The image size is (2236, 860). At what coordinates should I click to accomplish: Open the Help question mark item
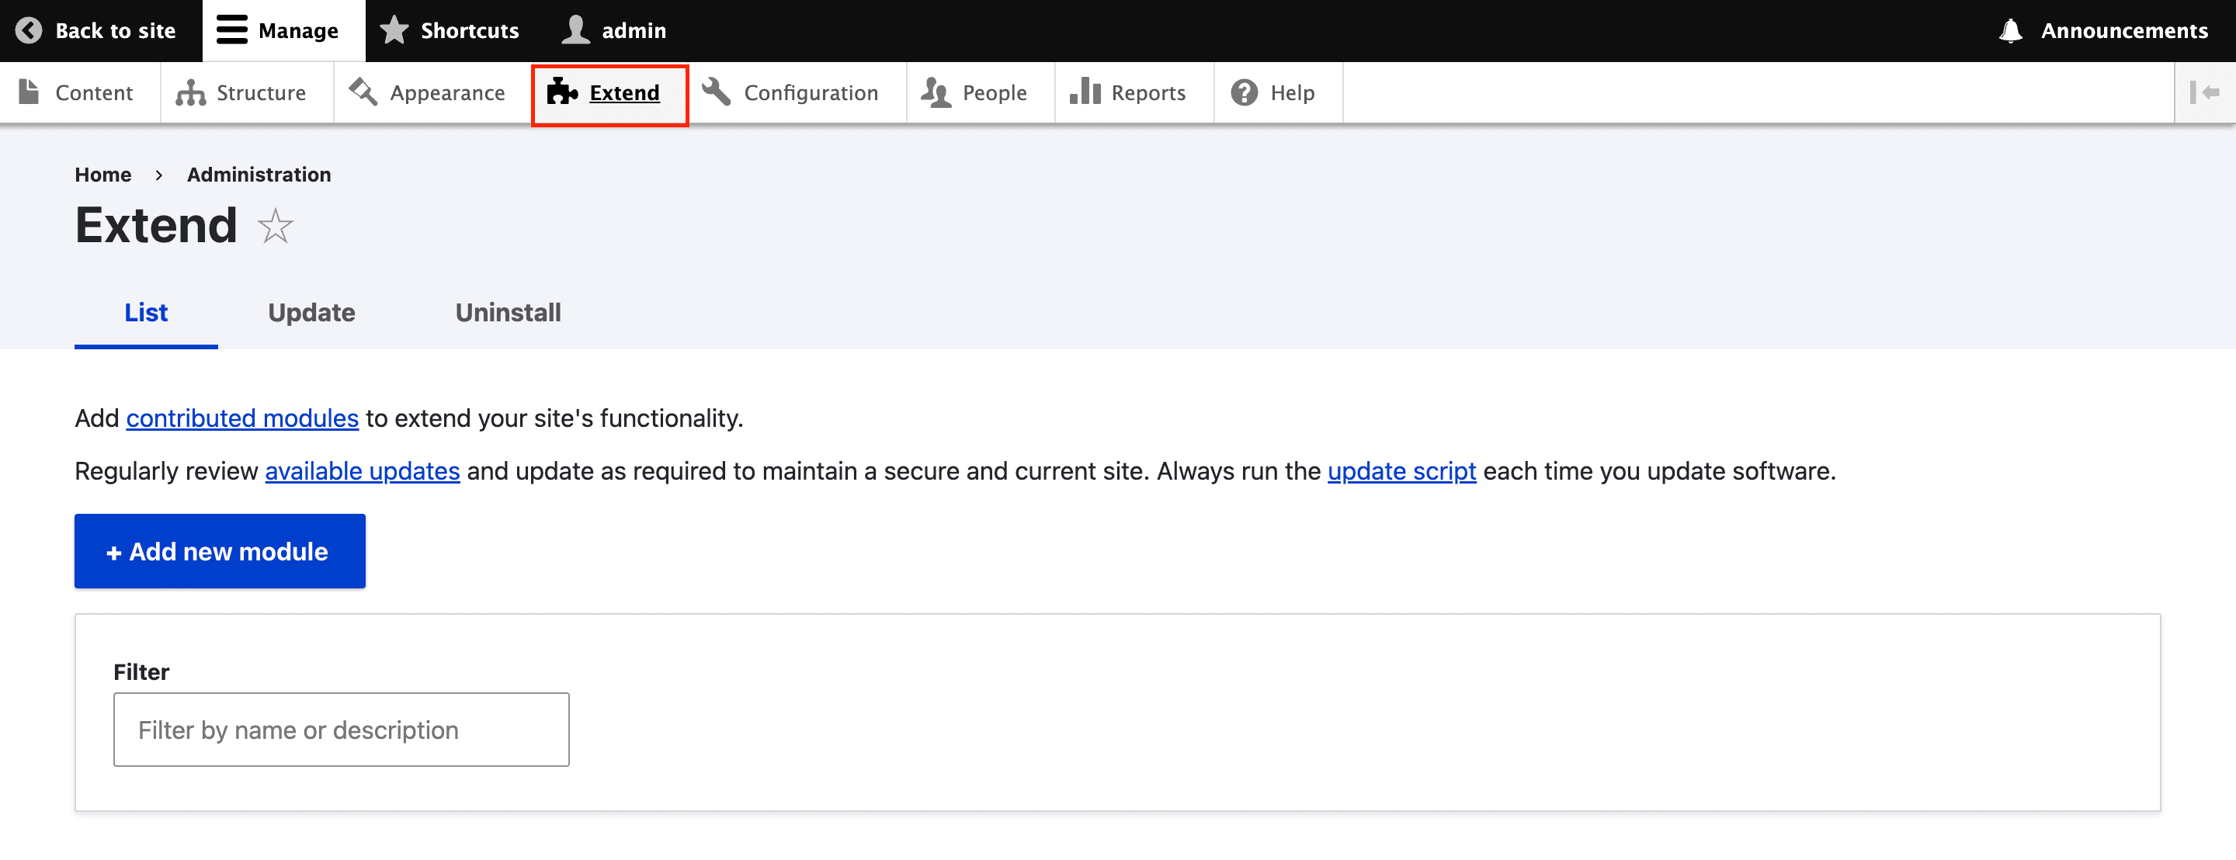click(x=1273, y=93)
